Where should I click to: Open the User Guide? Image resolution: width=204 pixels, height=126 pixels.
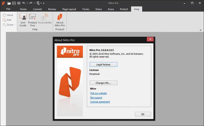tap(23, 20)
